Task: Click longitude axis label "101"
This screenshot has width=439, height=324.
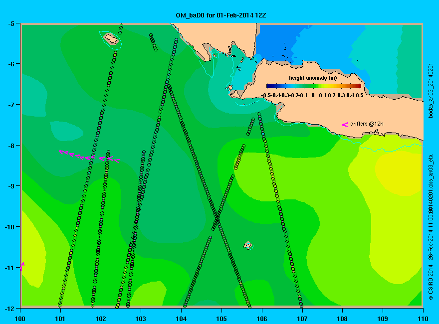Action: point(60,319)
